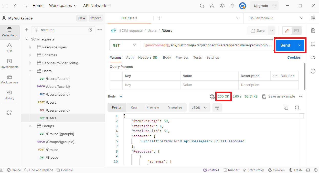Open the GET method dropdown
This screenshot has height=173, width=319.
(x=125, y=45)
